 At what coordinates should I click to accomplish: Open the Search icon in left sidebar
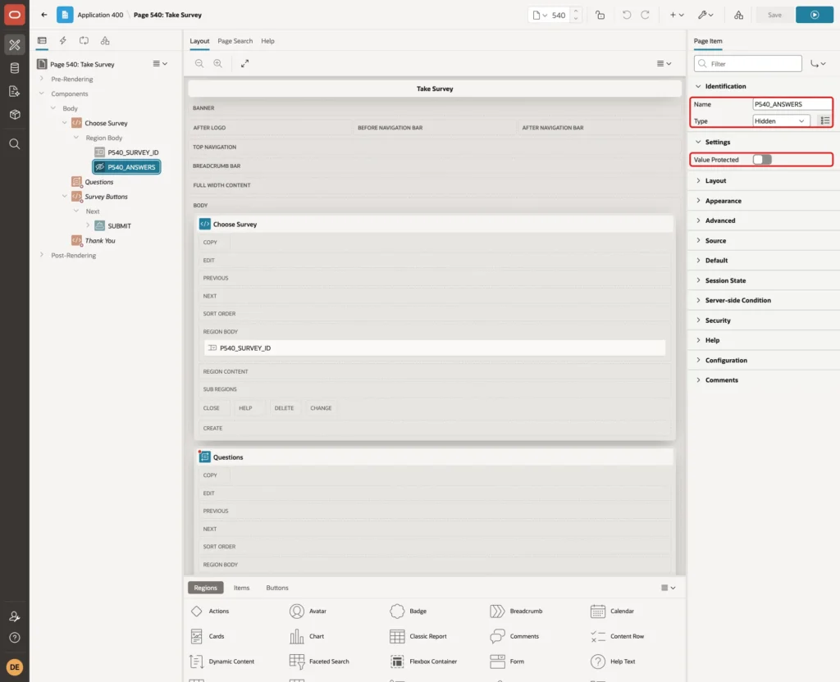coord(15,144)
